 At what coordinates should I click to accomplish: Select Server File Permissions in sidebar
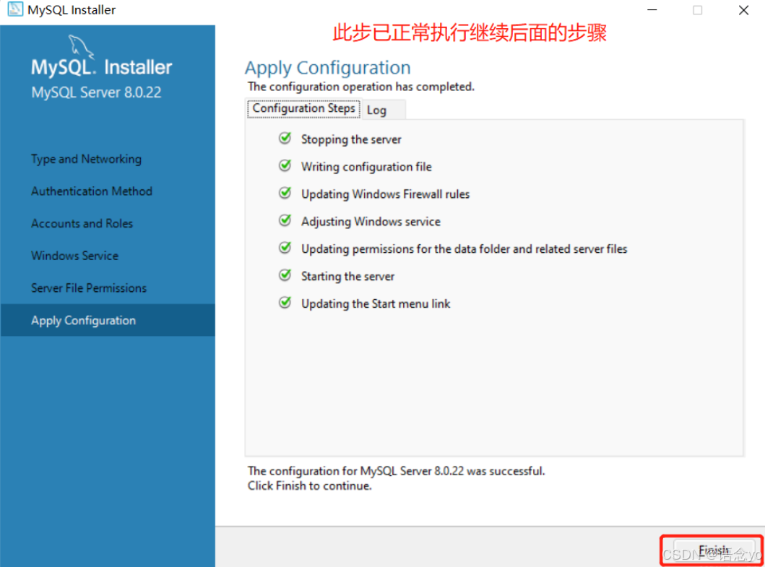[x=89, y=288]
